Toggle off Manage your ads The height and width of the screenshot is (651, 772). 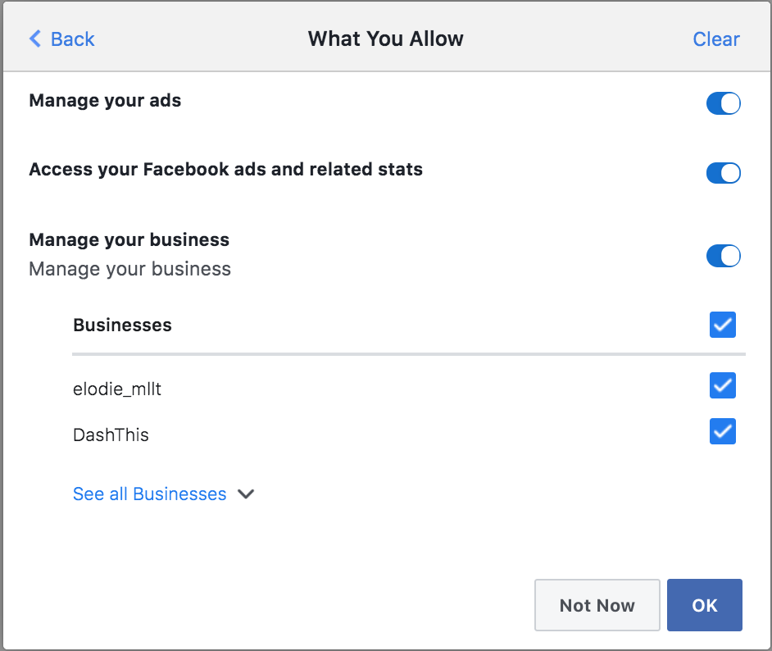pyautogui.click(x=724, y=103)
